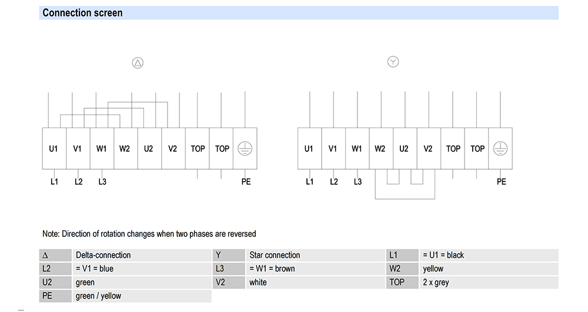Click the ground terminal in delta diagram
Viewport: 588px width, 312px height.
[x=245, y=149]
